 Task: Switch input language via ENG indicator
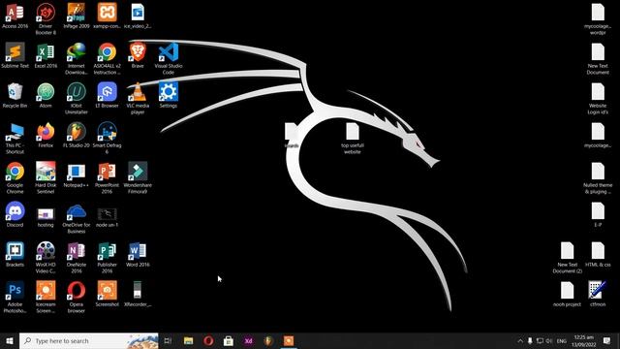(x=562, y=340)
